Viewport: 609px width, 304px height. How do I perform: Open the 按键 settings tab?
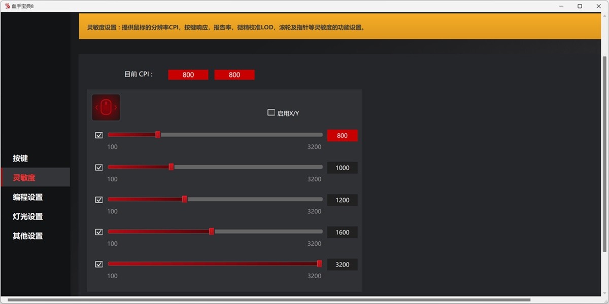click(20, 159)
